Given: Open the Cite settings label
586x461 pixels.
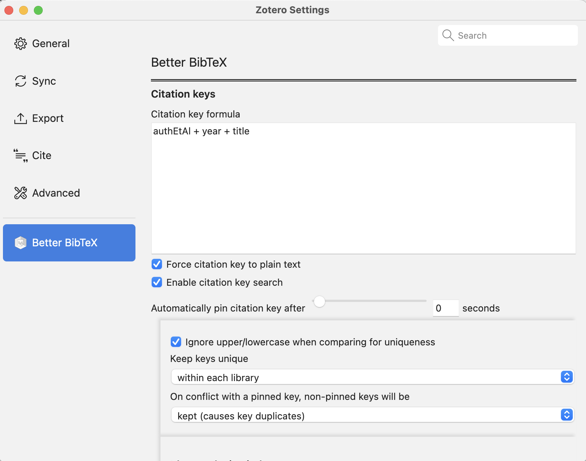Looking at the screenshot, I should coord(42,156).
